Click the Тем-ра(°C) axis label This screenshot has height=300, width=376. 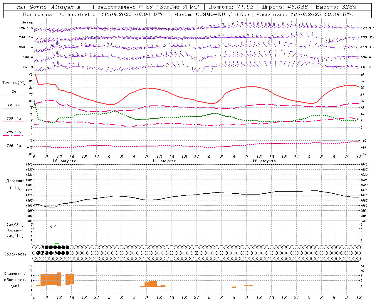(x=14, y=83)
